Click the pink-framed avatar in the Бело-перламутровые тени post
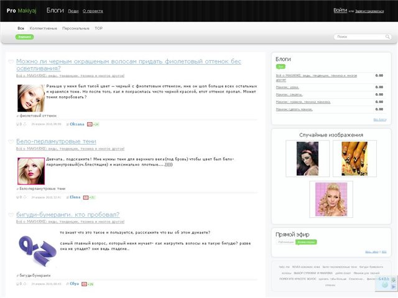398x298 pixels. [31, 171]
